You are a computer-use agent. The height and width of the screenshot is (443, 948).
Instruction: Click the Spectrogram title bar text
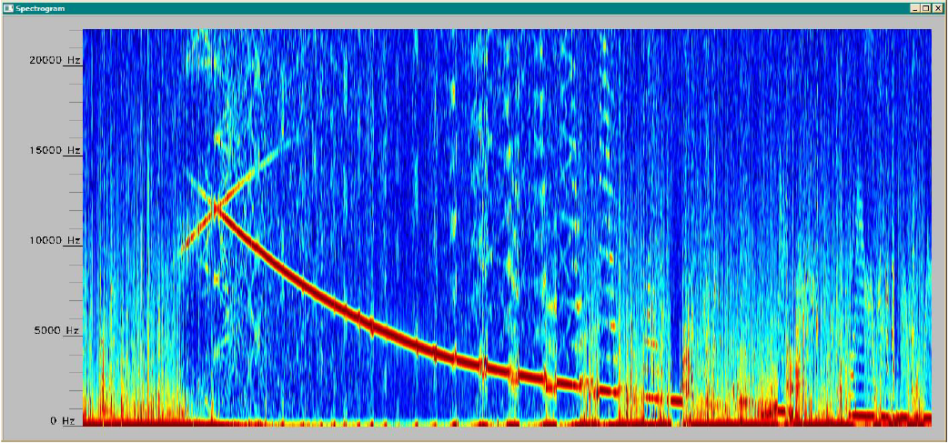[41, 9]
